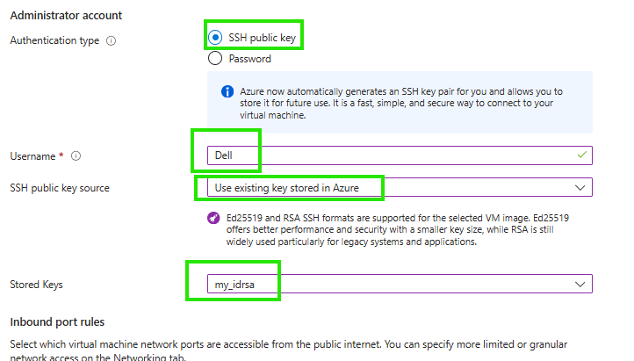Click the blue info icon in Azure banner
Screen dimensions: 634x361
(227, 91)
